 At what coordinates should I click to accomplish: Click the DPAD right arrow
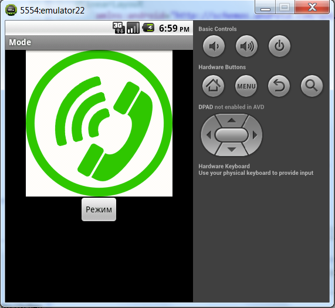point(255,135)
